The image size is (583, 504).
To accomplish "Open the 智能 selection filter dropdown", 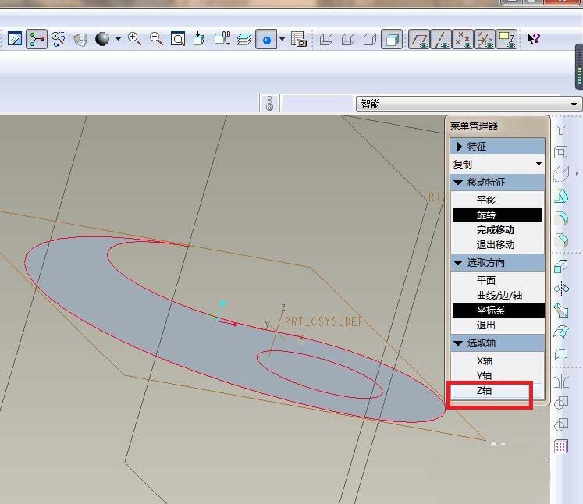I will click(468, 104).
